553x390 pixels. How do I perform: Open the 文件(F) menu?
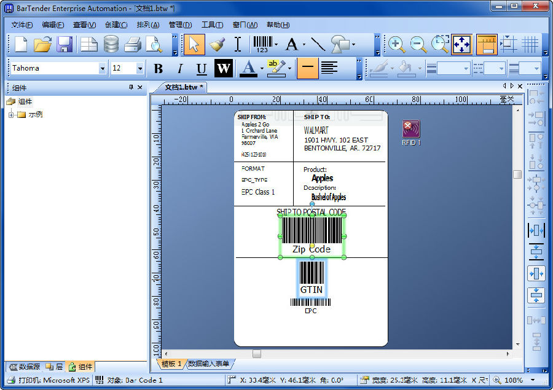pyautogui.click(x=22, y=25)
